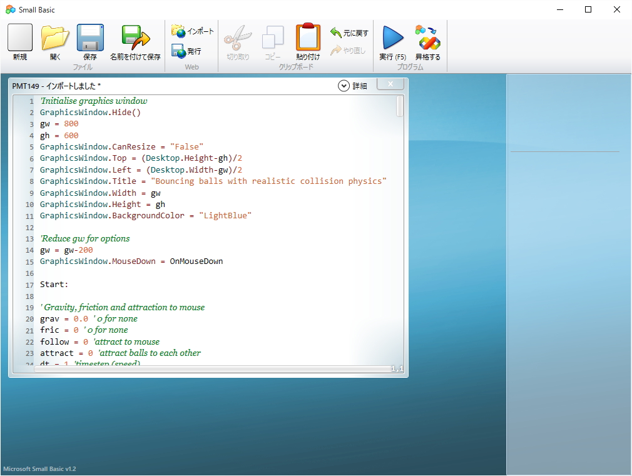This screenshot has width=632, height=476.
Task: Expand the 詳細 details chevron
Action: coord(344,86)
